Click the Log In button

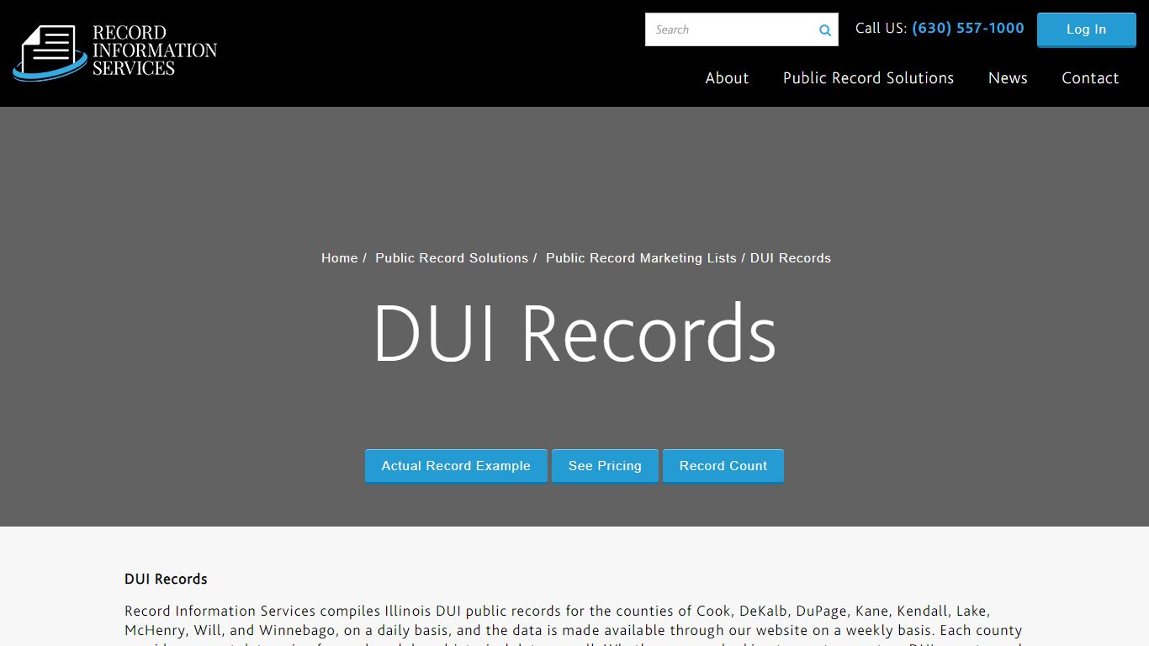tap(1086, 29)
